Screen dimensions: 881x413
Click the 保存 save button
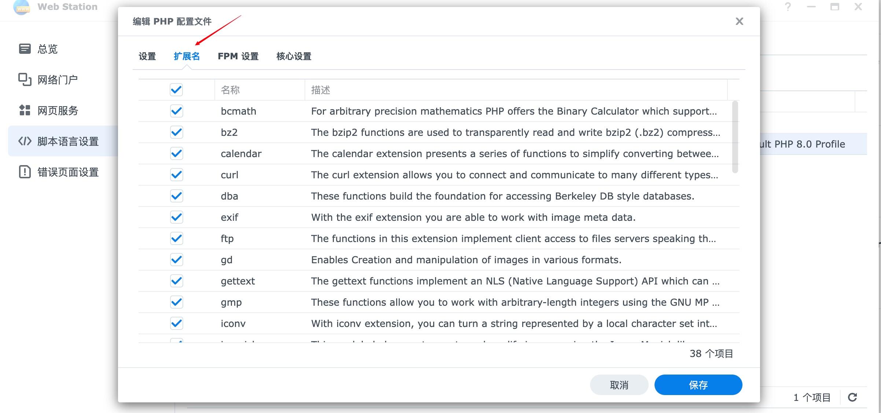tap(698, 385)
